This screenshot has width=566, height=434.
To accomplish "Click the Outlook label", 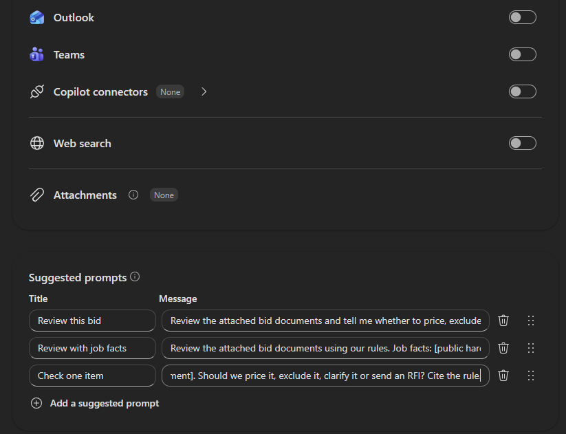I will [x=74, y=18].
